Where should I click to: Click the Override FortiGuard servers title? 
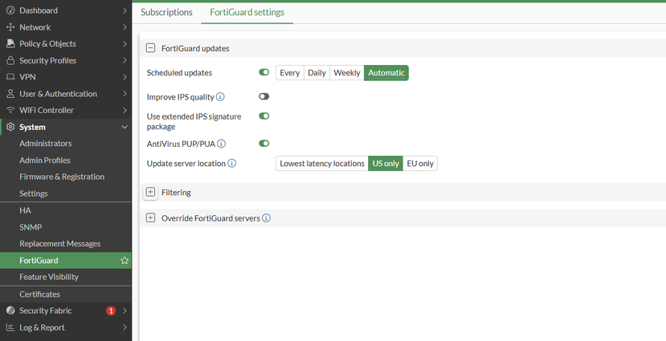click(x=210, y=218)
